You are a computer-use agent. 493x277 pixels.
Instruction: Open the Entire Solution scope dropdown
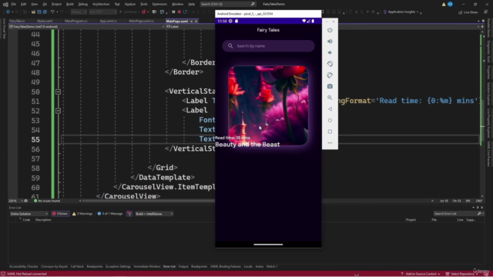point(29,214)
